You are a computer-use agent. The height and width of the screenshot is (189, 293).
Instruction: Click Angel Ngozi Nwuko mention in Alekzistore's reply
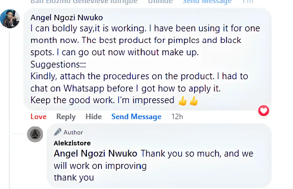96,153
